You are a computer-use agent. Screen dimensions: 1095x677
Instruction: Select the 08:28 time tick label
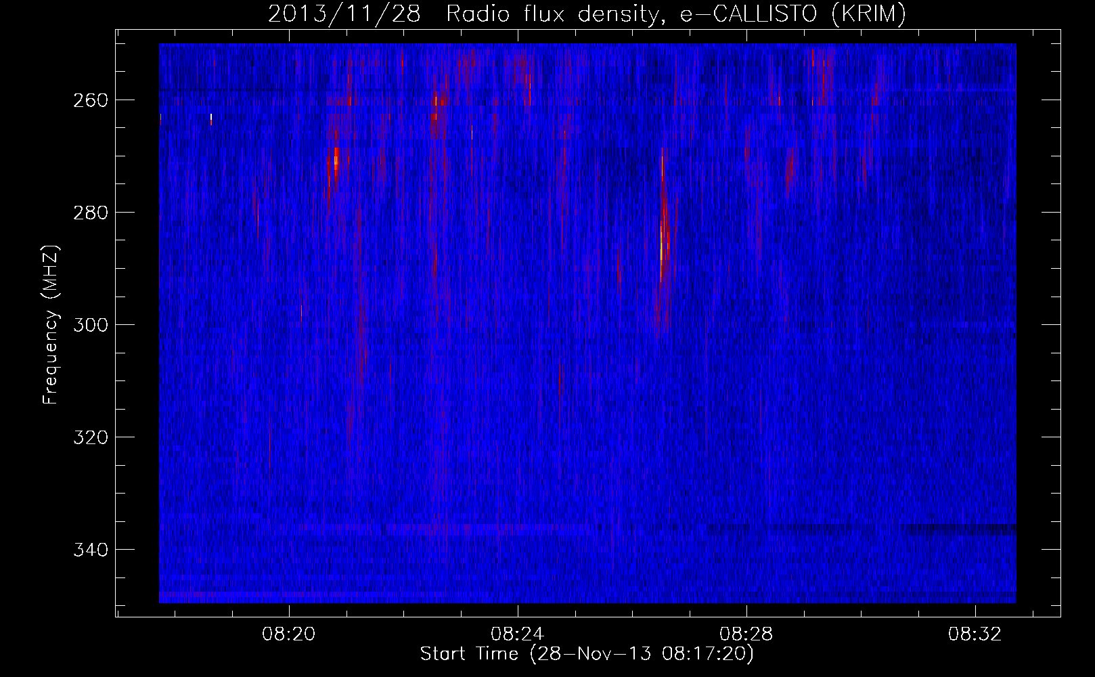(x=746, y=634)
